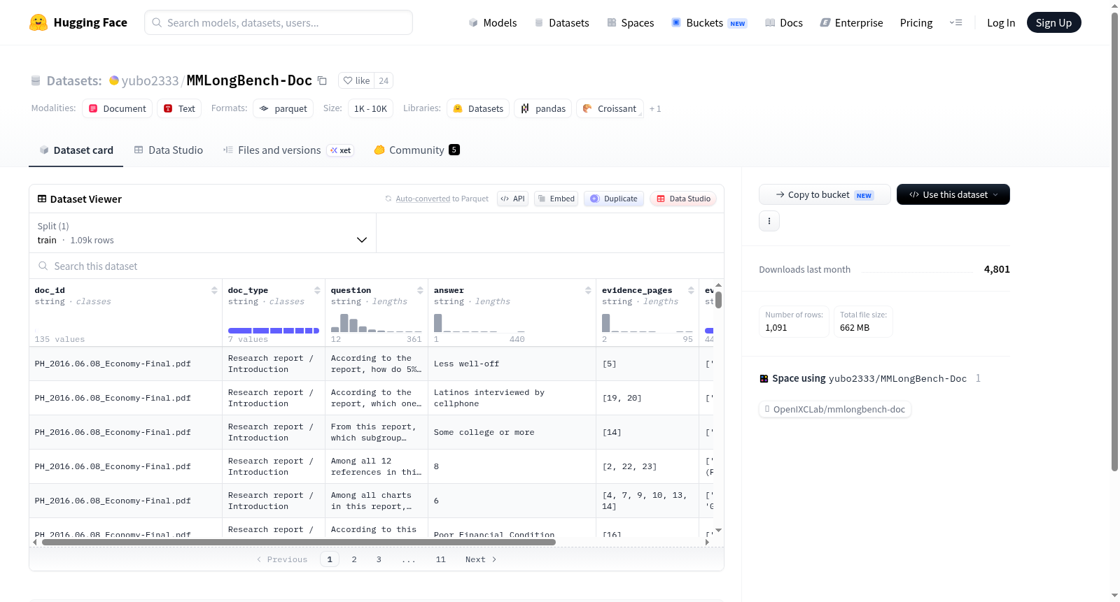Click the Hugging Face logo icon
The width and height of the screenshot is (1120, 602).
coord(38,22)
